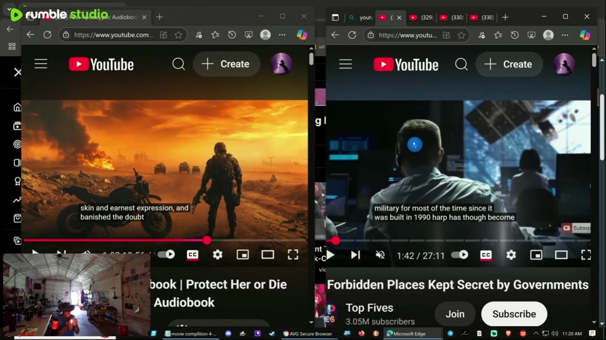
Task: Open the Edge profile in the right window
Action: pos(548,35)
